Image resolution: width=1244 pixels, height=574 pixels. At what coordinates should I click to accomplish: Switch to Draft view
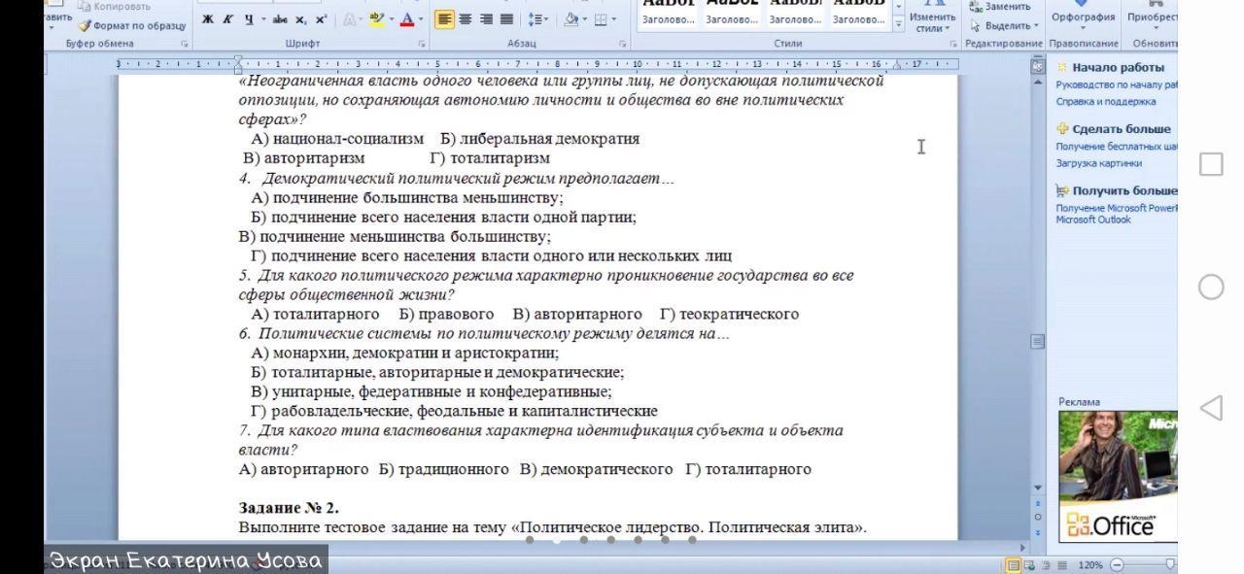pyautogui.click(x=1061, y=565)
